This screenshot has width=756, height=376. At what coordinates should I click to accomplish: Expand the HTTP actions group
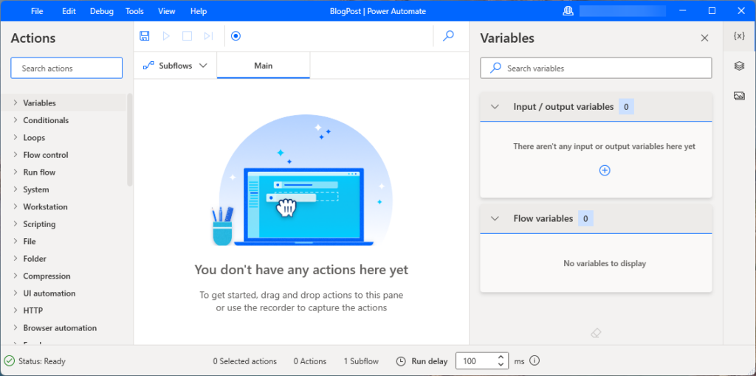pyautogui.click(x=16, y=310)
